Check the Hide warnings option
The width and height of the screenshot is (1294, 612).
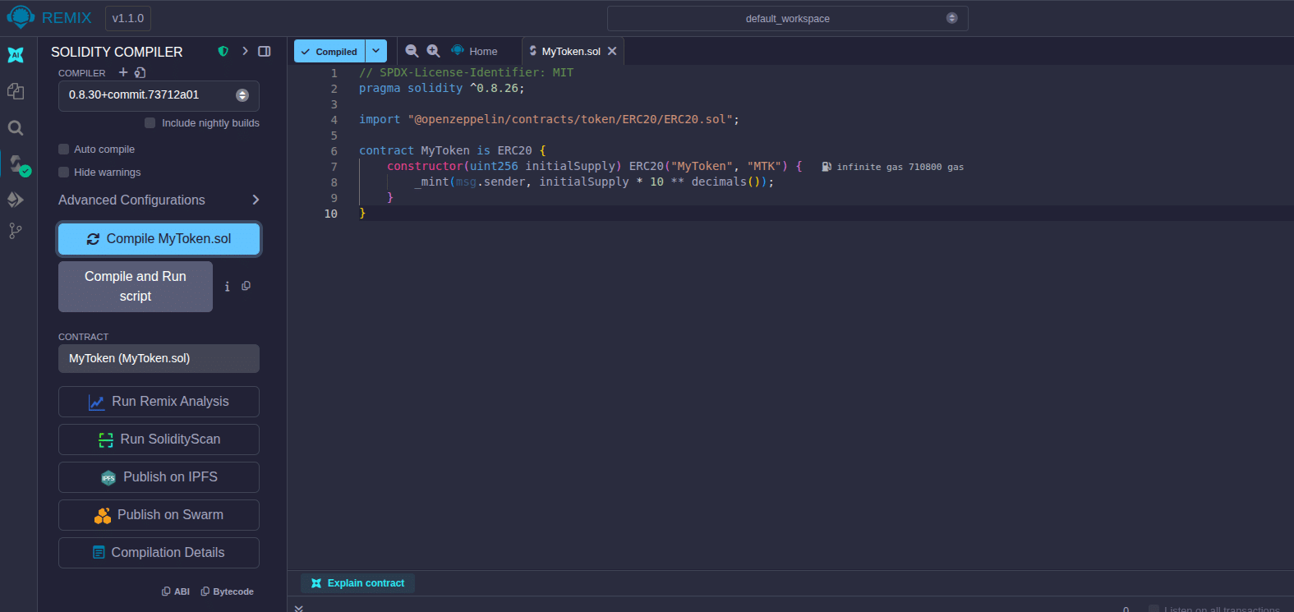(x=63, y=173)
